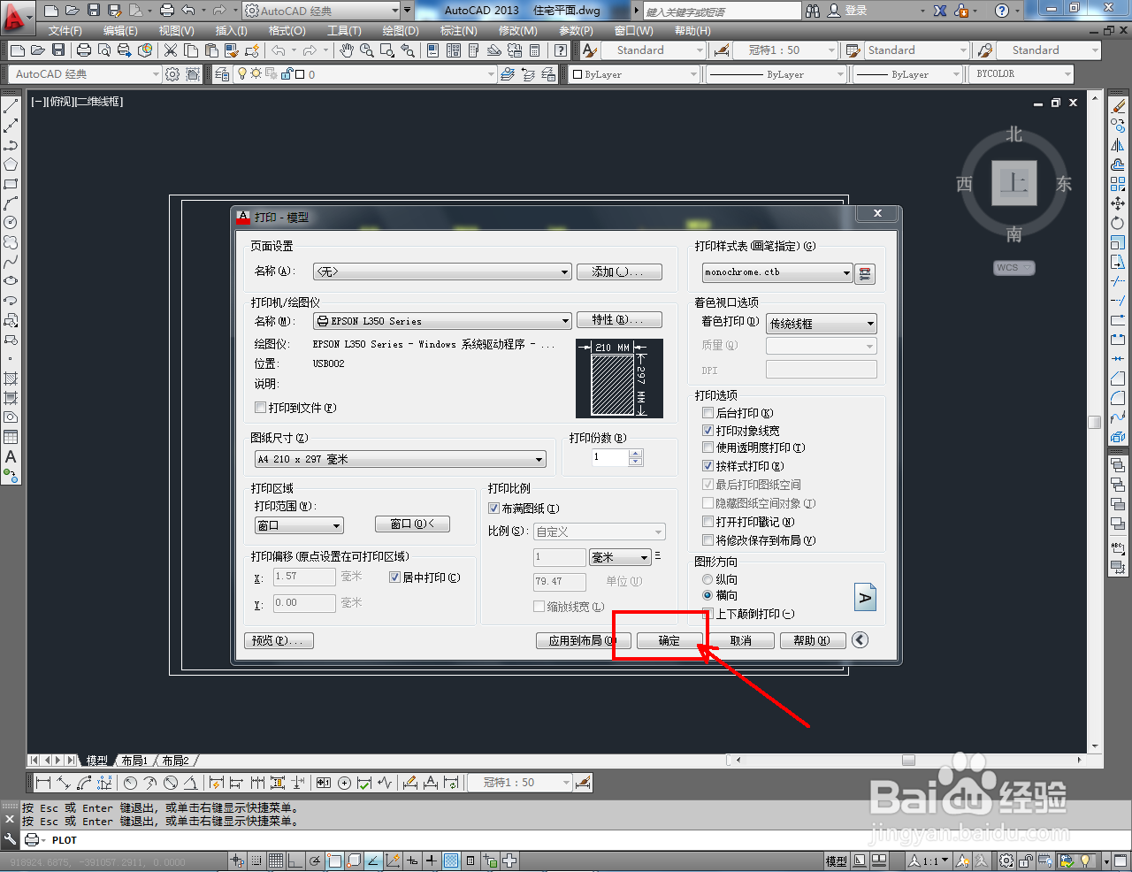
Task: Select the Erase tool in right toolbar
Action: tap(1118, 106)
